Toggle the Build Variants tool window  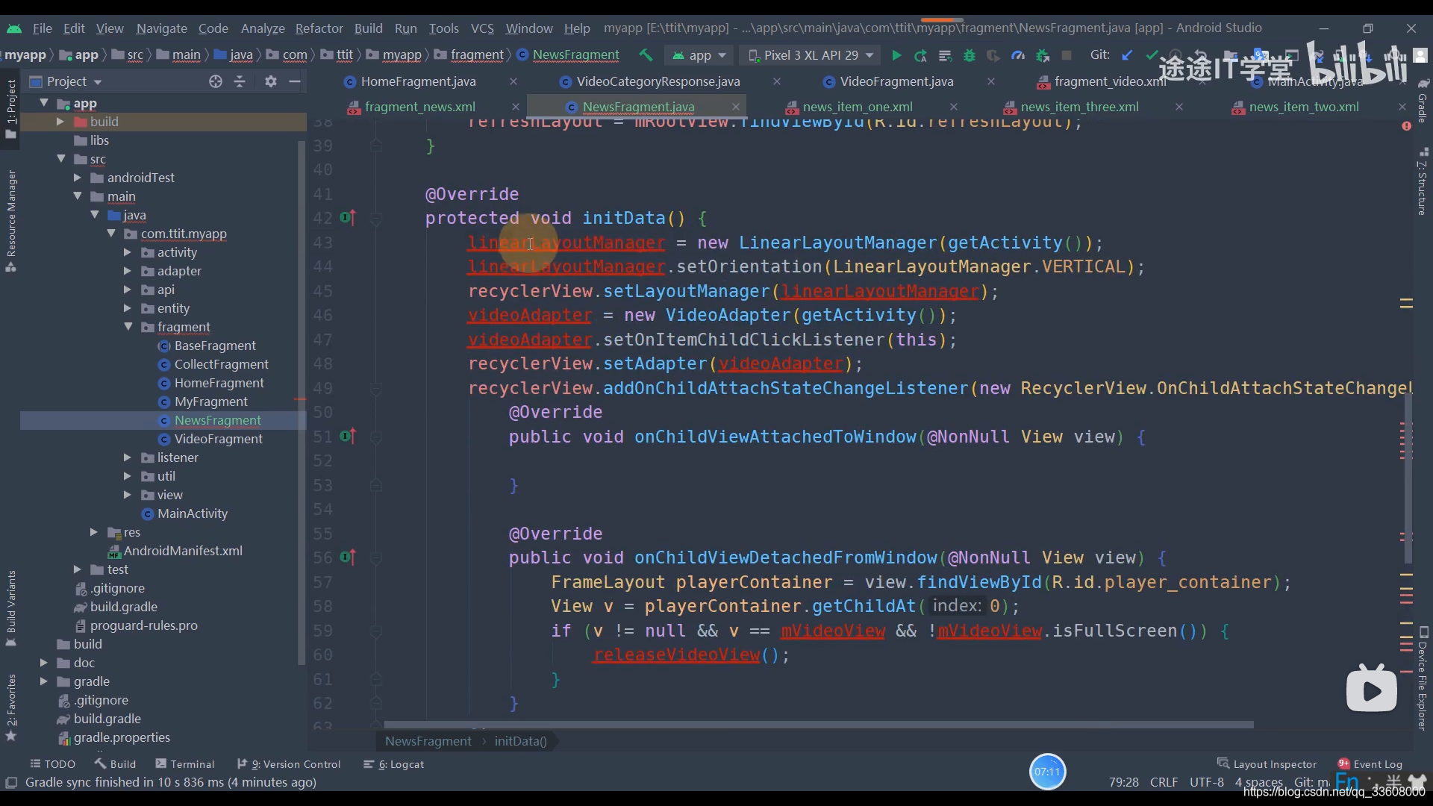[10, 608]
